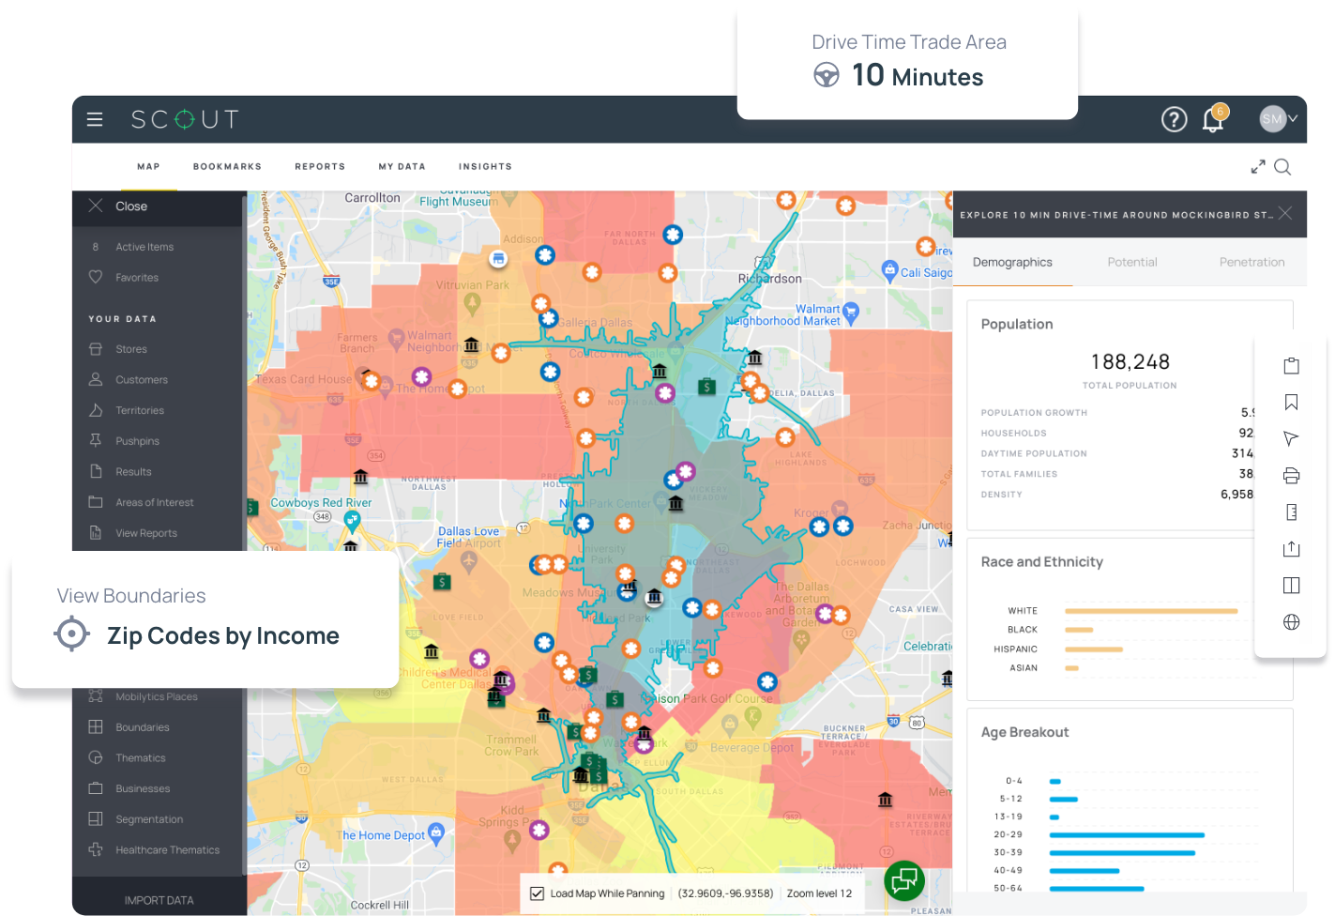1335x916 pixels.
Task: Expand the Boundaries sidebar section
Action: tap(142, 727)
